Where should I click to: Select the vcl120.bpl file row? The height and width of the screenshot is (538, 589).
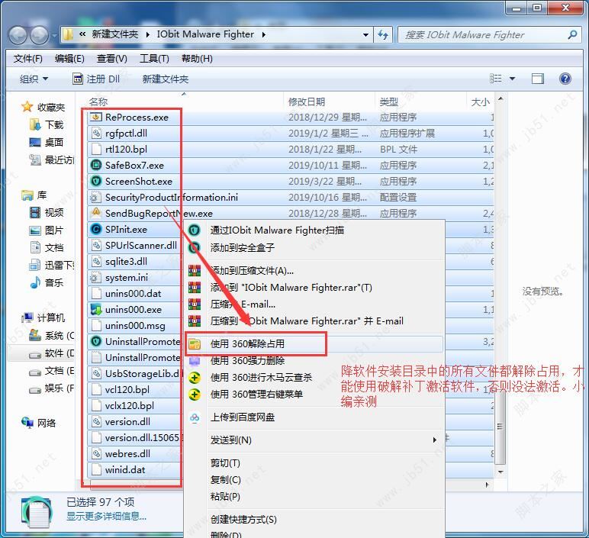click(x=135, y=390)
